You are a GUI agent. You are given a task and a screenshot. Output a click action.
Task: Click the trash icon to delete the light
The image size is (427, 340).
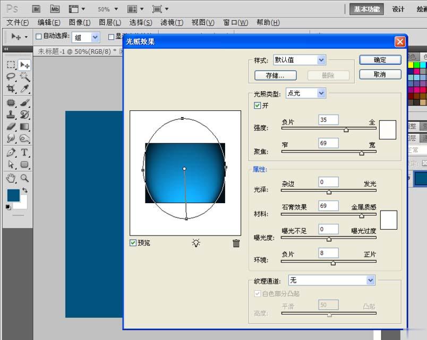[x=236, y=241]
